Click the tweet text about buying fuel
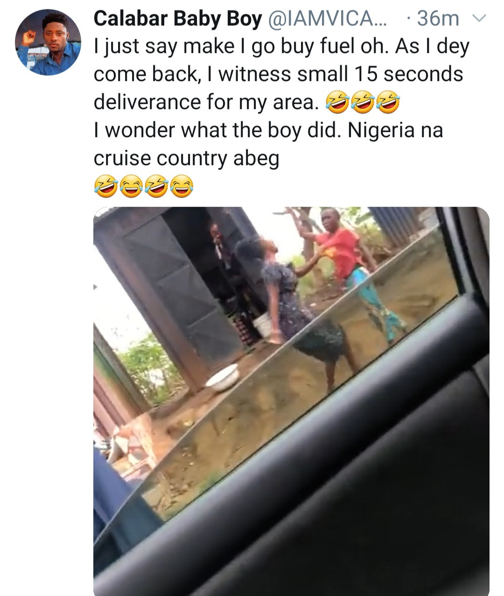504x596 pixels. pos(281,102)
